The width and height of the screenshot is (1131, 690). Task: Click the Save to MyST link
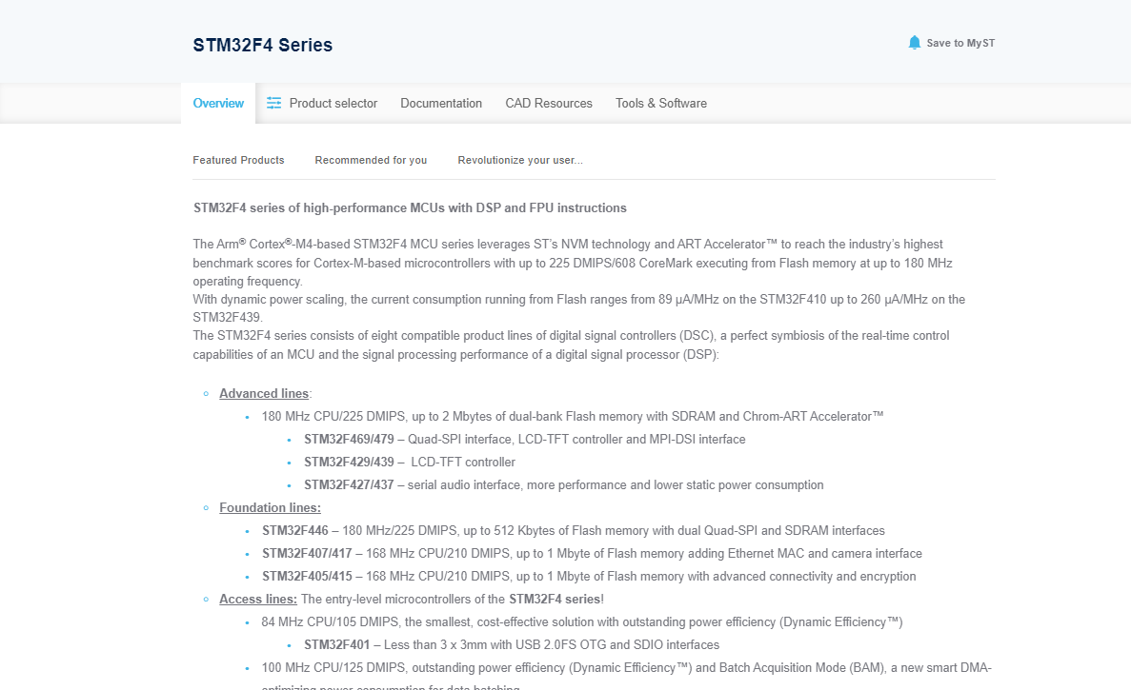[x=952, y=43]
